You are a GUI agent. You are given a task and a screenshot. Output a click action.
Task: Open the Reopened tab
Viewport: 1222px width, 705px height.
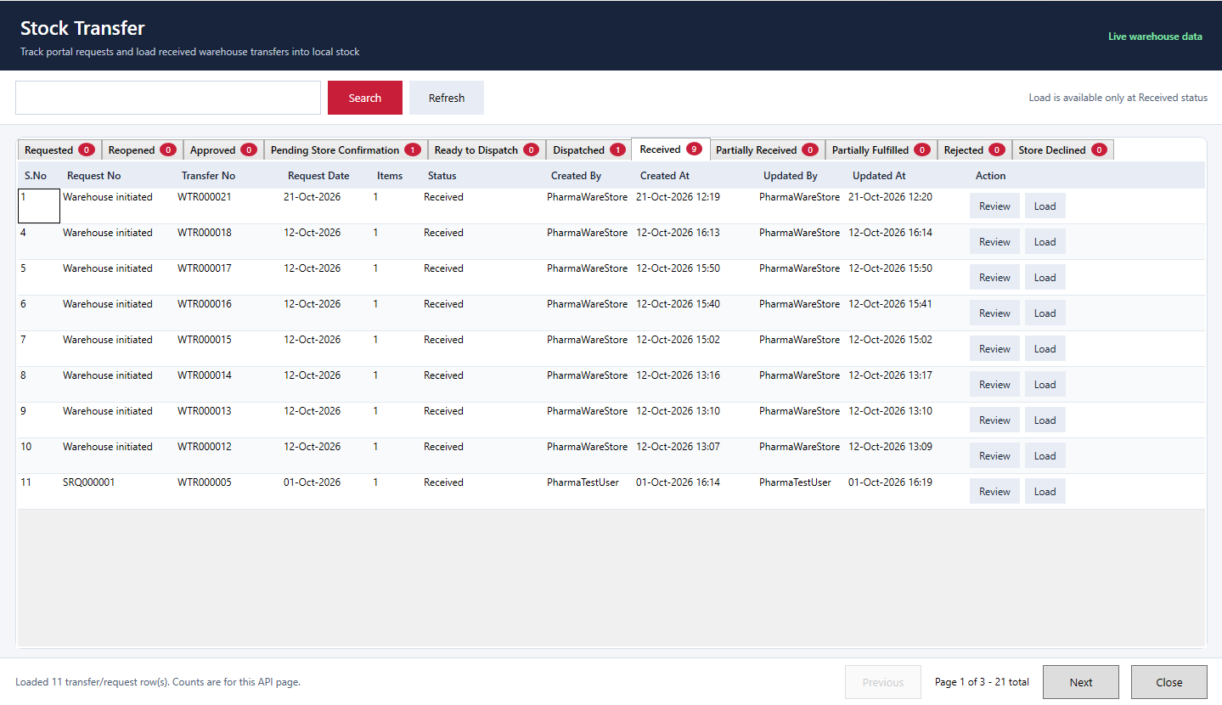click(143, 150)
